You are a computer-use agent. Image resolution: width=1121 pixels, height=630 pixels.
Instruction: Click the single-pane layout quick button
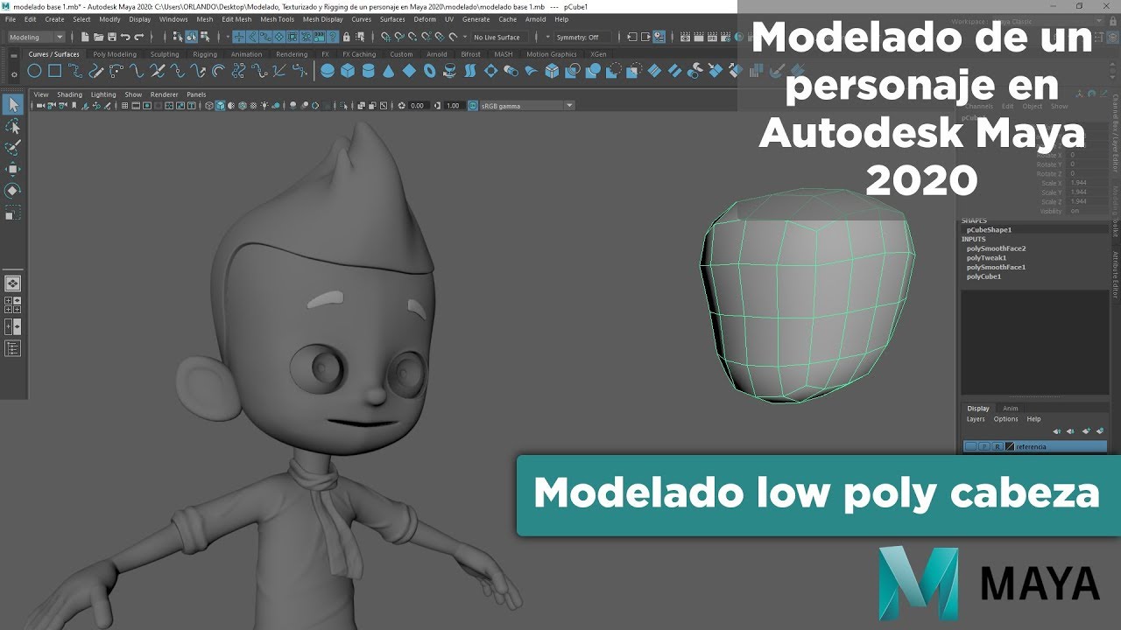tap(12, 283)
